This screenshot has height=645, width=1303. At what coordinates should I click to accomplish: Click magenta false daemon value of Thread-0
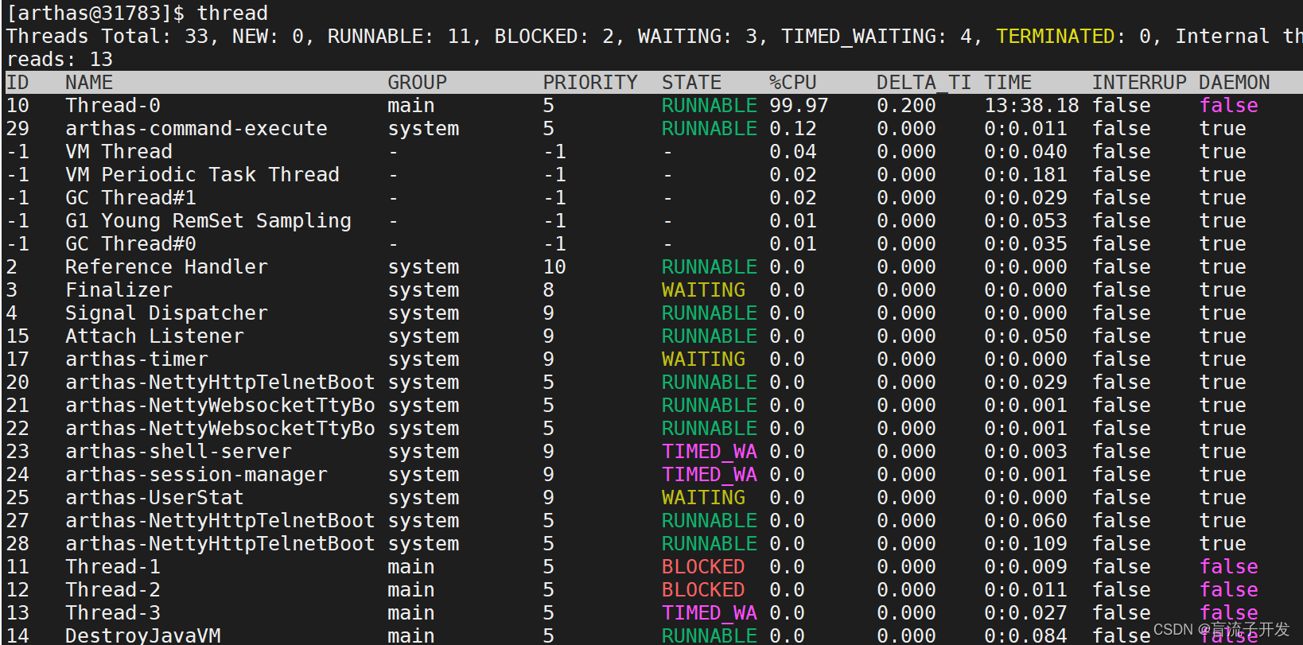(1228, 106)
